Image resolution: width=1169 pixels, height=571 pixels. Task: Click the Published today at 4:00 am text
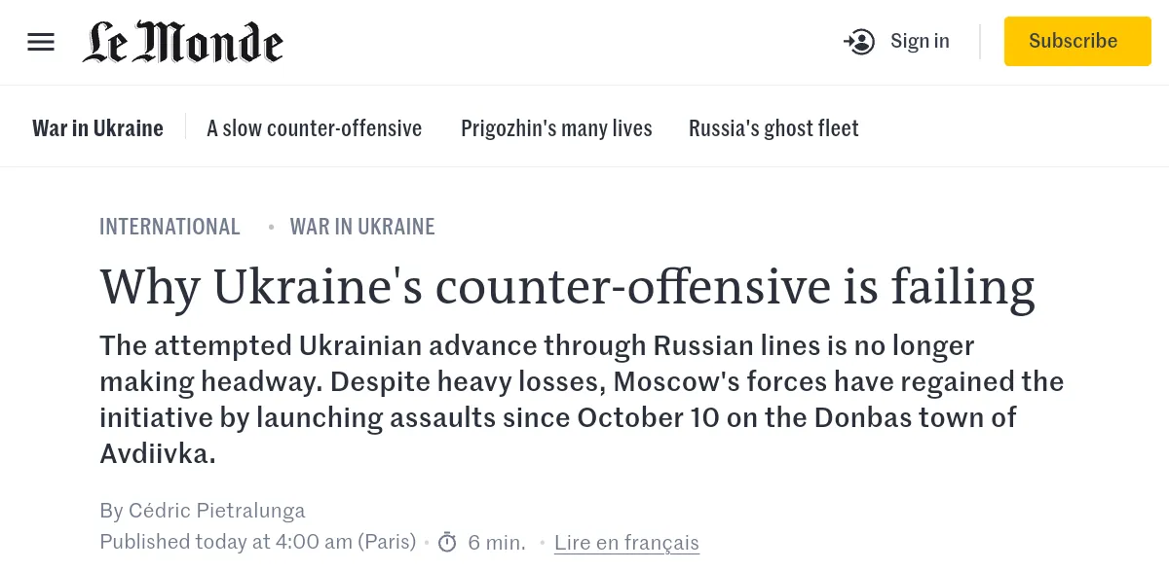[257, 542]
